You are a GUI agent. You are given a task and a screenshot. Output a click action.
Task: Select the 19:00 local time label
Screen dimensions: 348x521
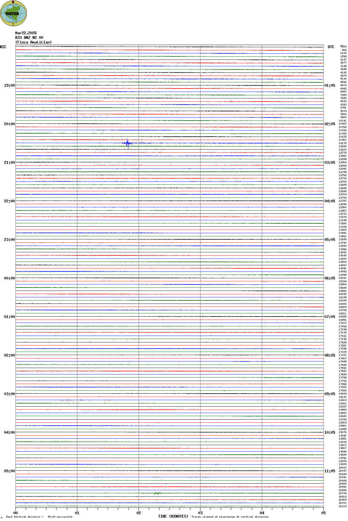coord(9,85)
